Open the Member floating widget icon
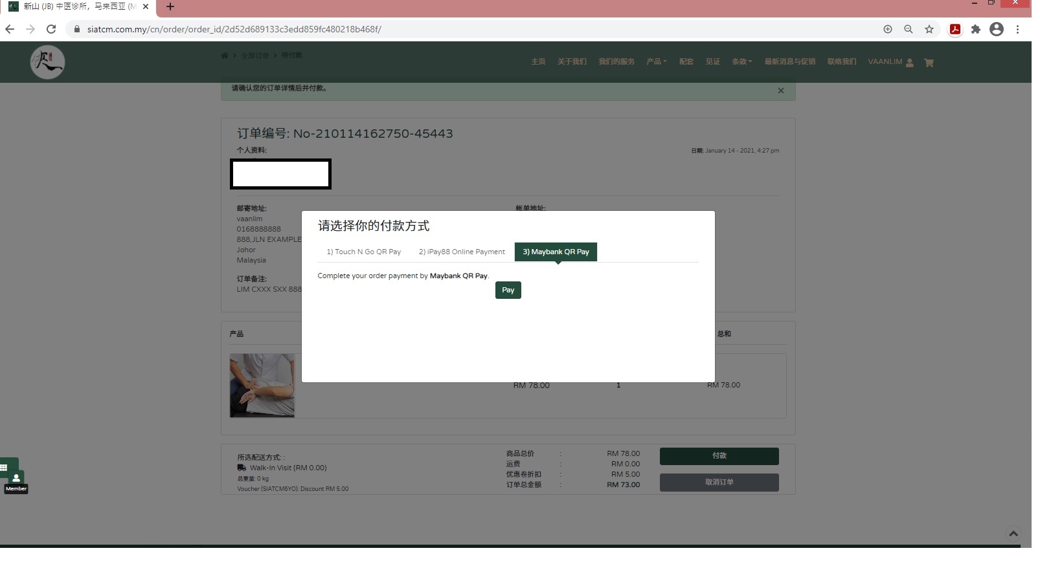The width and height of the screenshot is (1040, 577). tap(16, 479)
